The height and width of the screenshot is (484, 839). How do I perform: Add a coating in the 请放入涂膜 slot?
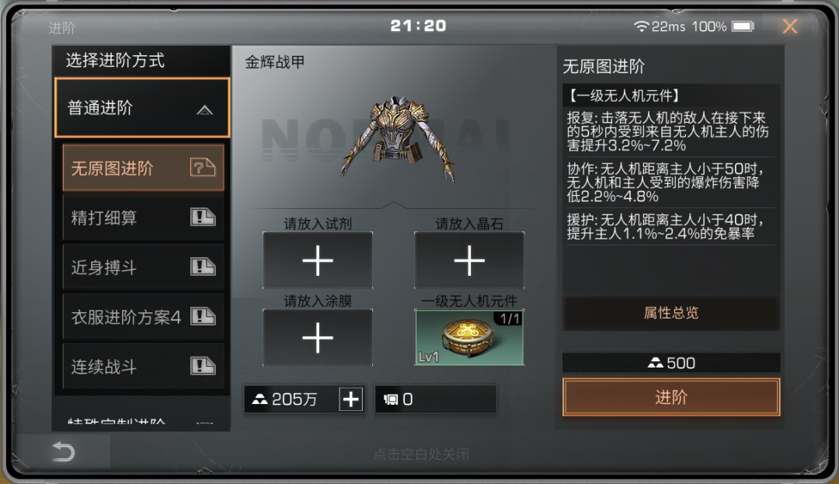click(318, 338)
